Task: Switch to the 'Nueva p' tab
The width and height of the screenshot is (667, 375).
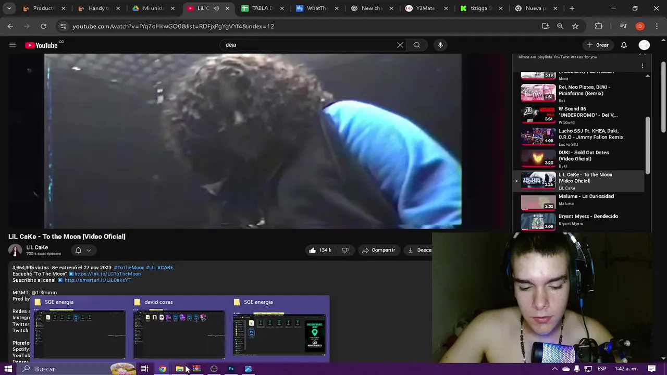Action: 536,8
